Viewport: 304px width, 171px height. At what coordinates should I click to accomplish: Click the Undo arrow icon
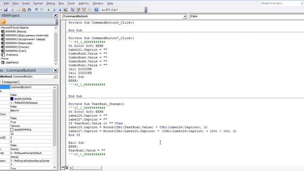[x=36, y=9]
